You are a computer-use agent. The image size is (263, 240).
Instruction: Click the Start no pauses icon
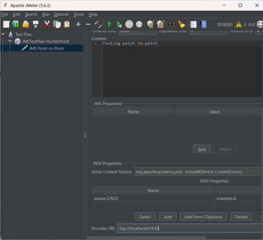(119, 25)
